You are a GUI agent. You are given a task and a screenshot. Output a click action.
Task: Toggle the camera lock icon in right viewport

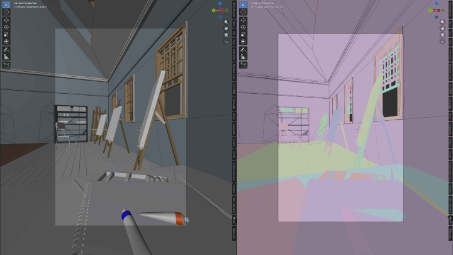[442, 42]
